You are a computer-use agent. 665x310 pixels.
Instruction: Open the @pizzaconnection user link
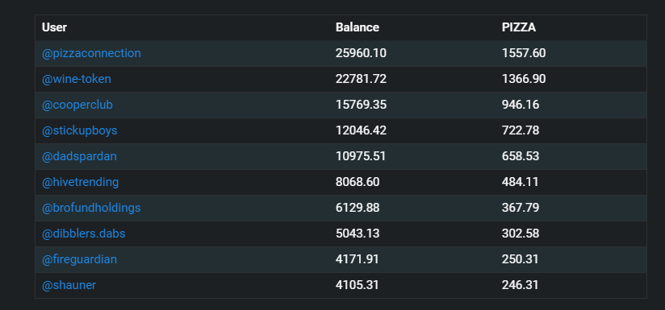point(91,53)
